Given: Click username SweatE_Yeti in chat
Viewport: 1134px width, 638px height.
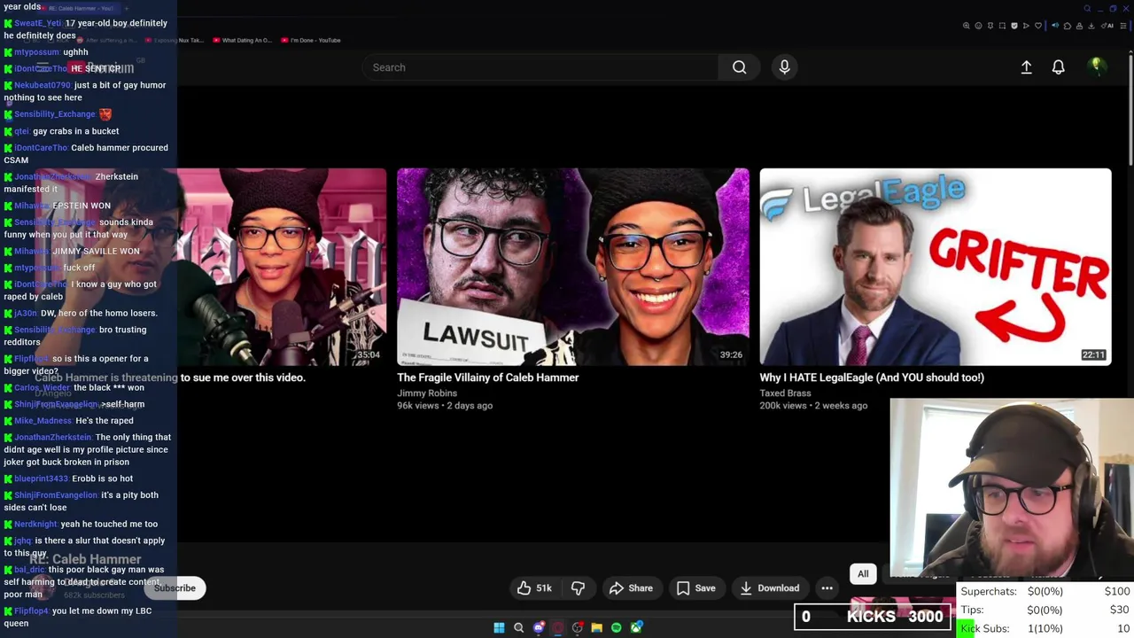Looking at the screenshot, I should [x=38, y=23].
